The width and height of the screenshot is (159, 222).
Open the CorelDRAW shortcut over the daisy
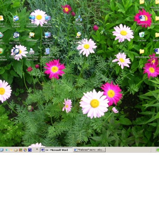click(x=16, y=53)
